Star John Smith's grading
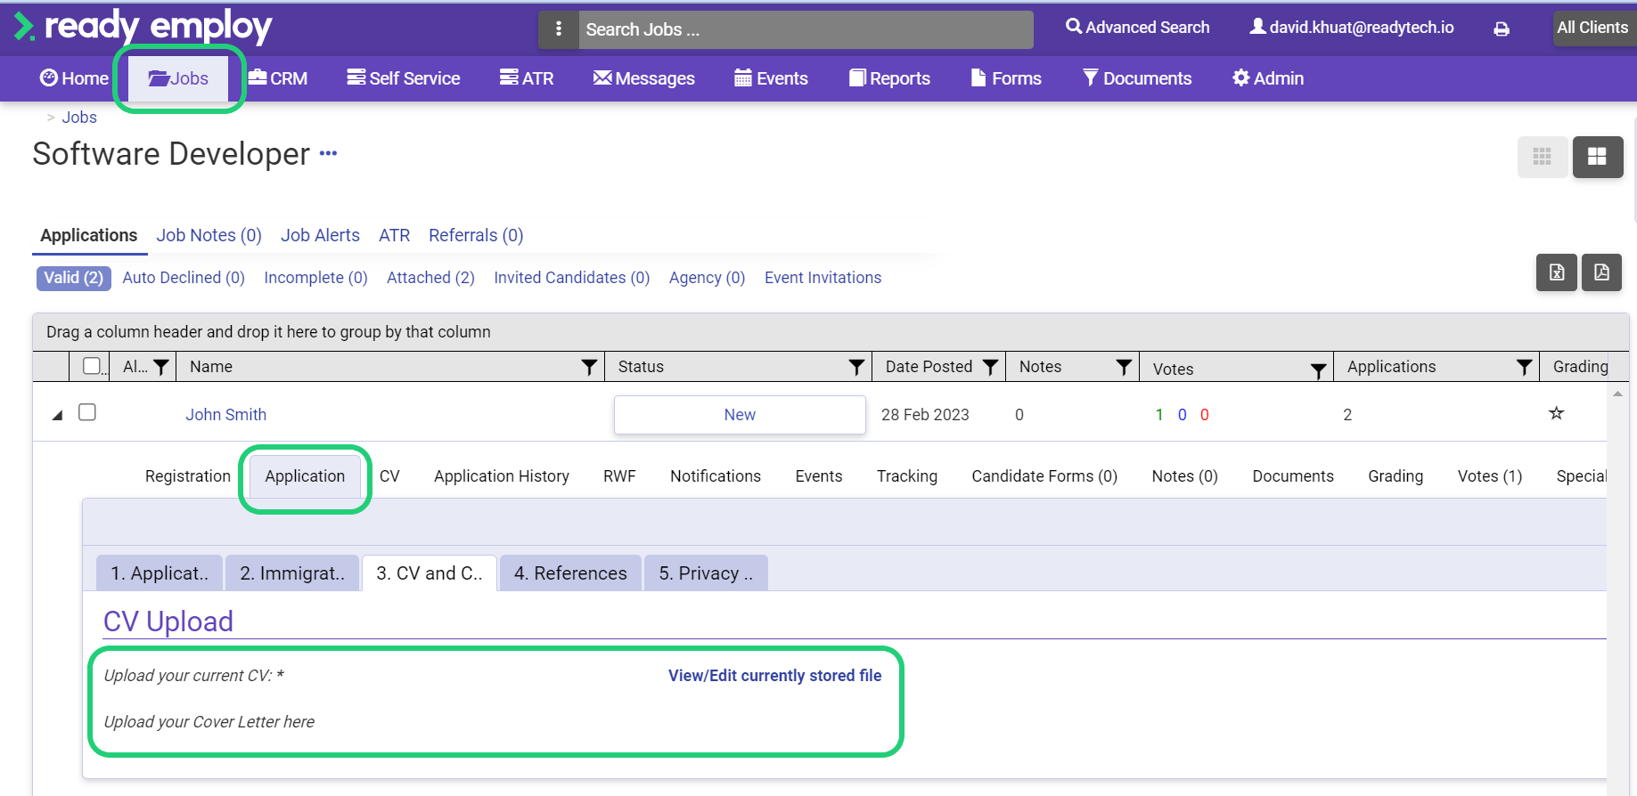The image size is (1637, 796). [1556, 413]
